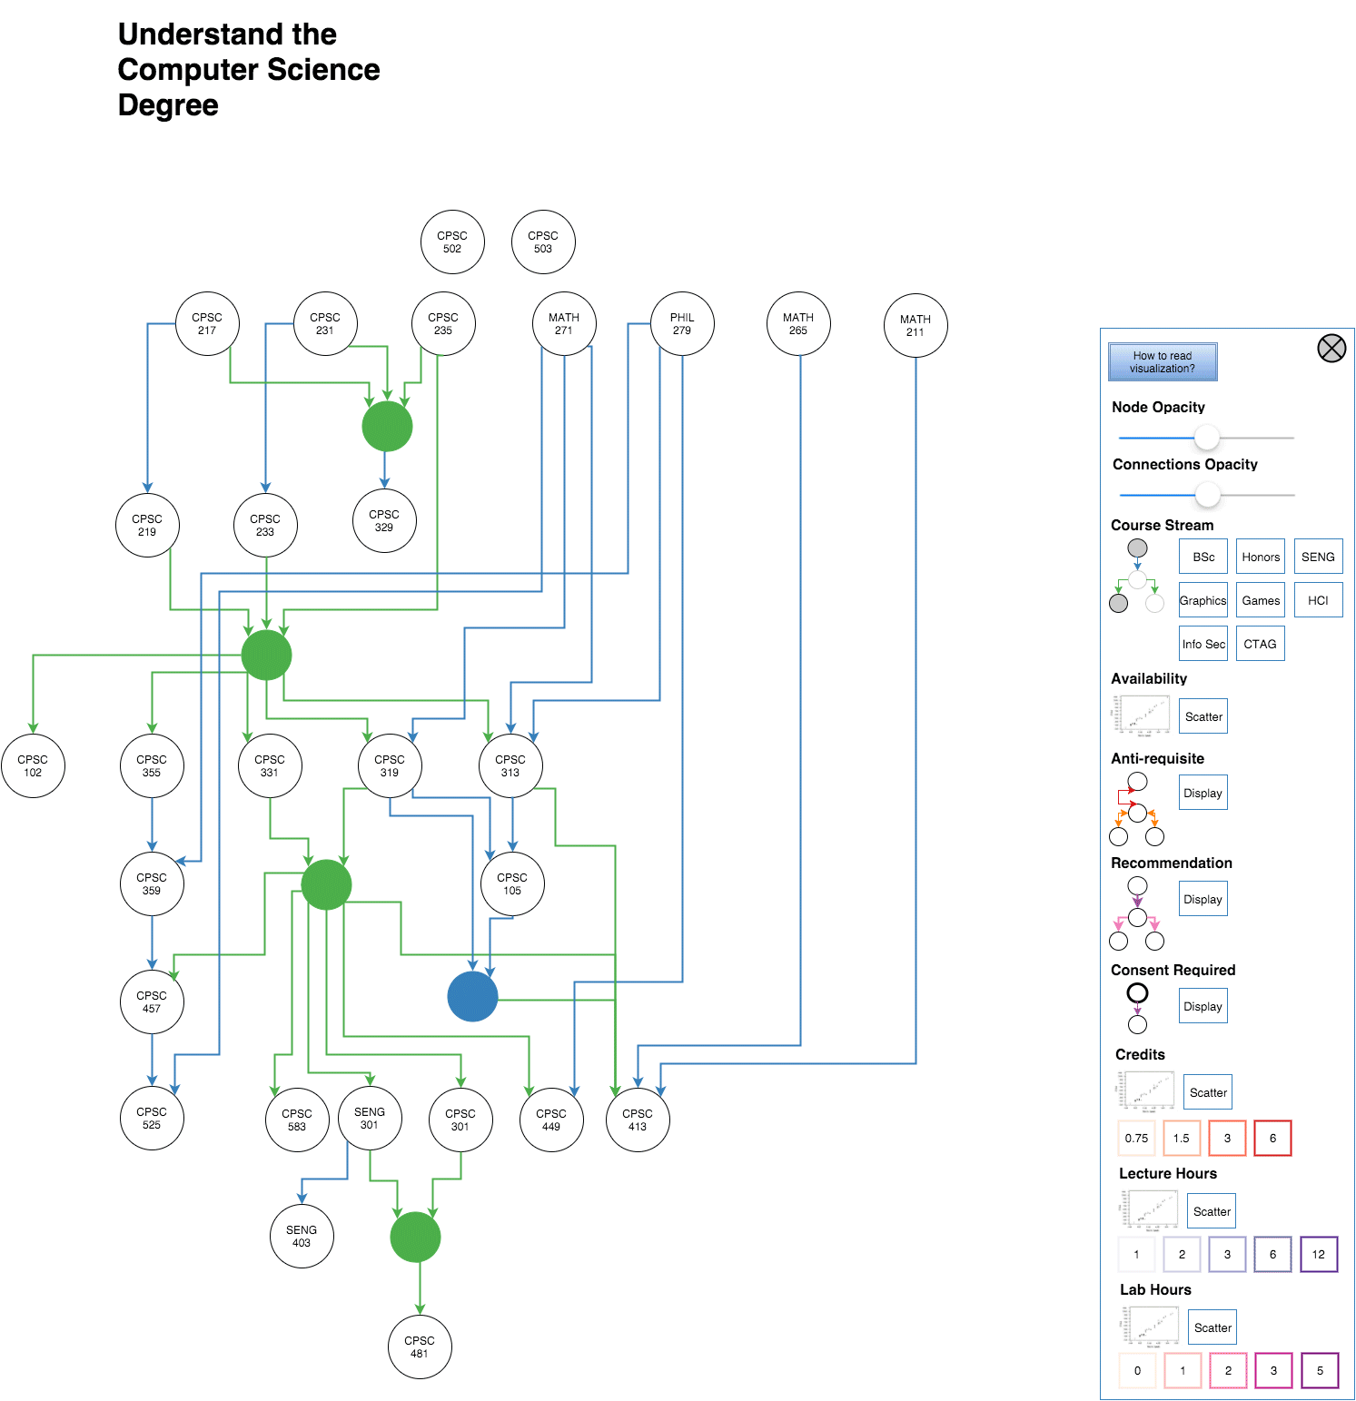1356x1401 pixels.
Task: Click the blue filled junction node
Action: 472,997
